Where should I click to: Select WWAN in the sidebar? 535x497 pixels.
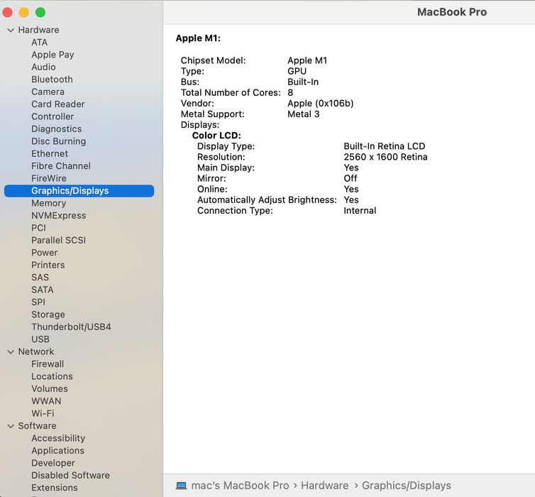coord(46,401)
